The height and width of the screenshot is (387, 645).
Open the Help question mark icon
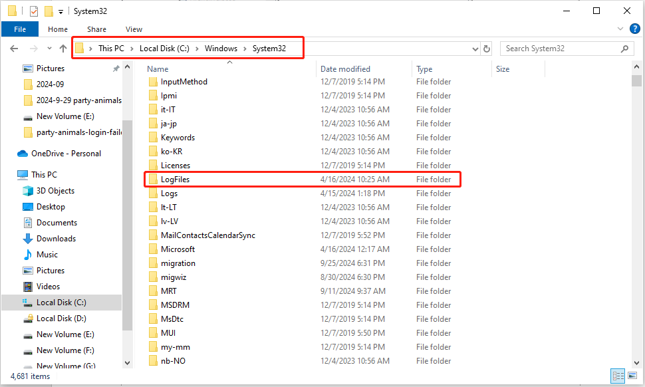point(635,29)
